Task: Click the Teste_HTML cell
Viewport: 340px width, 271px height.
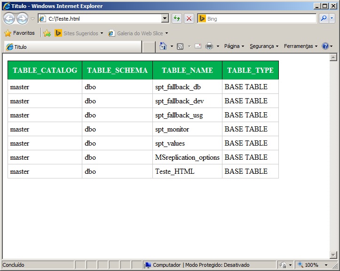Action: click(x=187, y=171)
